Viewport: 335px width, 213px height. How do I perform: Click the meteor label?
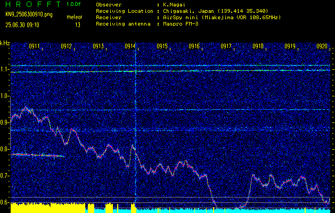(x=75, y=17)
